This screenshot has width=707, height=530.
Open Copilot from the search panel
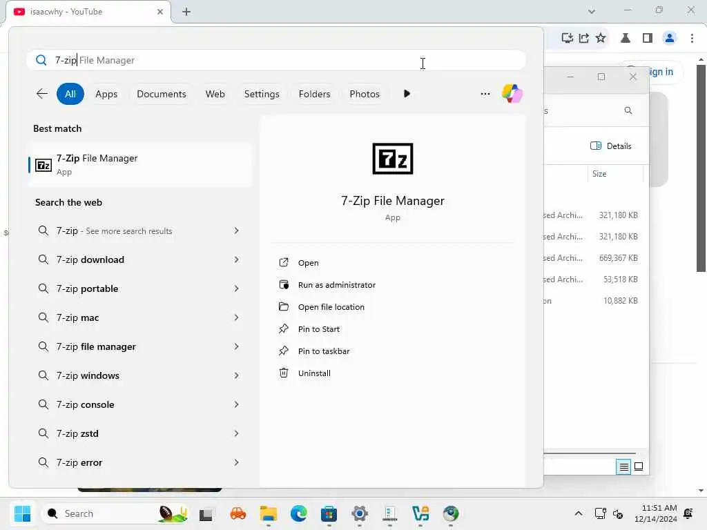coord(512,94)
